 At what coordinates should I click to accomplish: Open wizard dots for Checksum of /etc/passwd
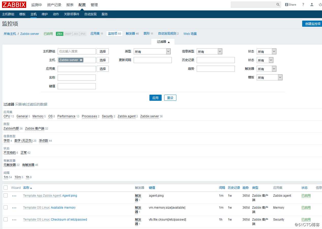click(x=14, y=220)
